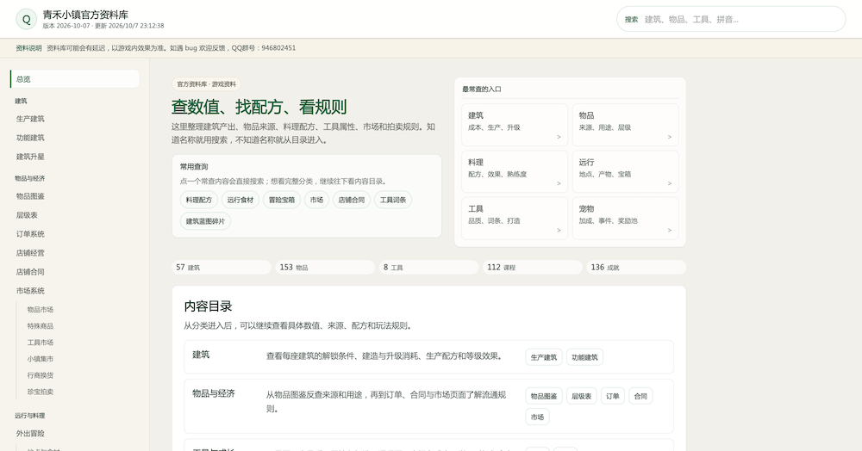Open the 料理 entry card
The width and height of the screenshot is (862, 451).
515,172
